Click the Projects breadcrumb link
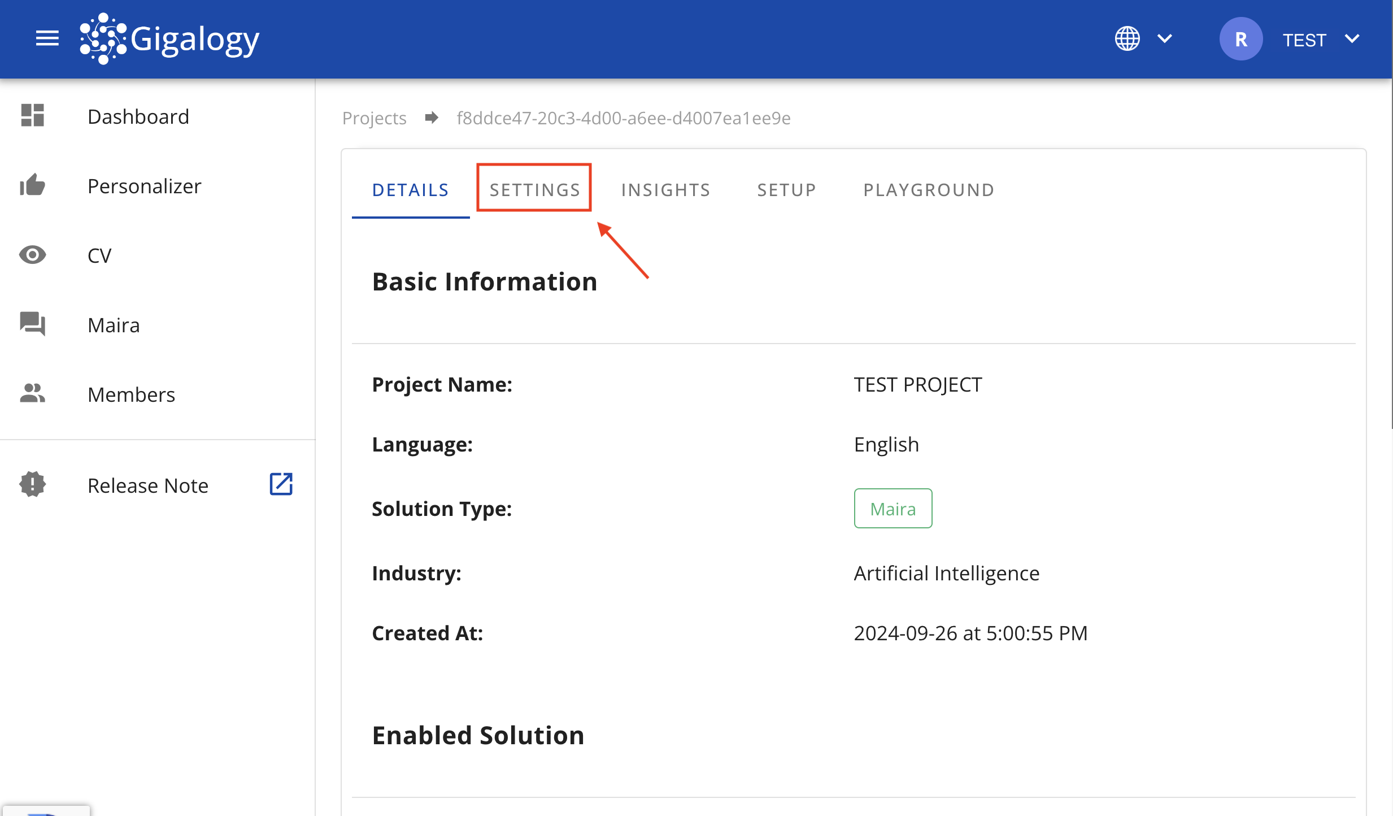1393x816 pixels. (374, 118)
